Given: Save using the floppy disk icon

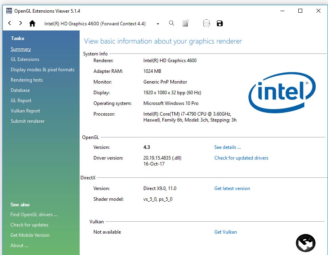Looking at the screenshot, I should coord(219,23).
